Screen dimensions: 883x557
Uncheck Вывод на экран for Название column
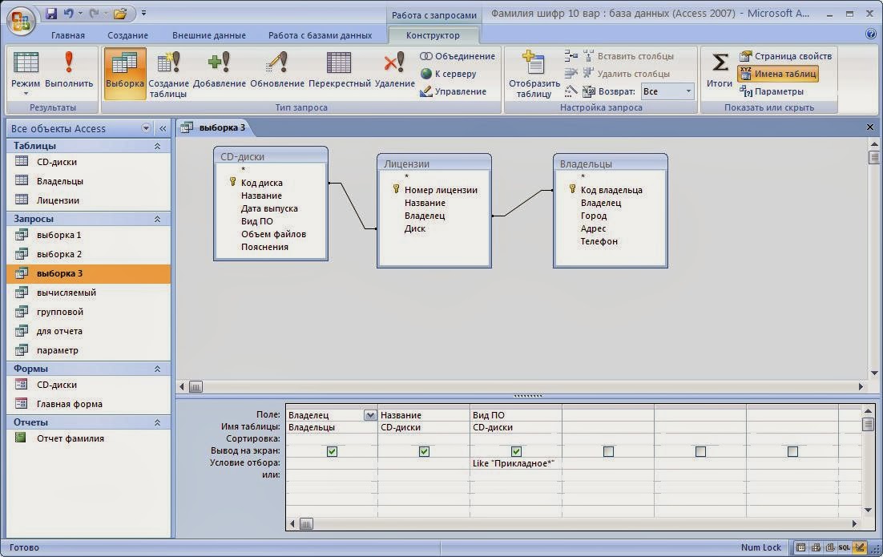[x=424, y=452]
